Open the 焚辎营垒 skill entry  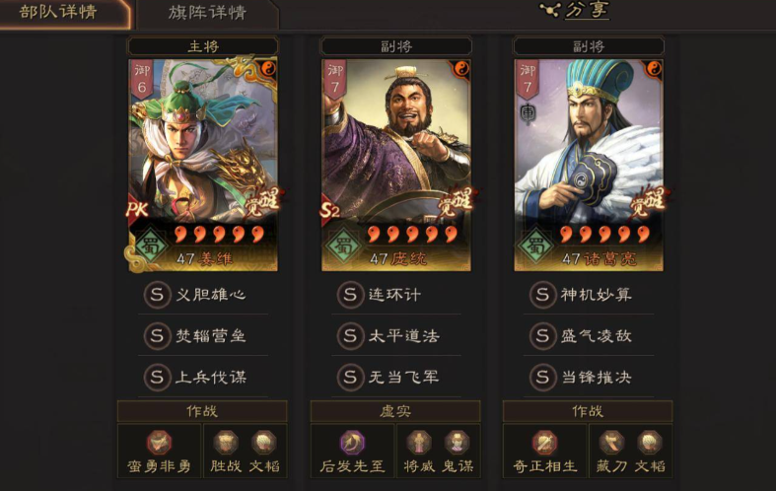click(203, 335)
